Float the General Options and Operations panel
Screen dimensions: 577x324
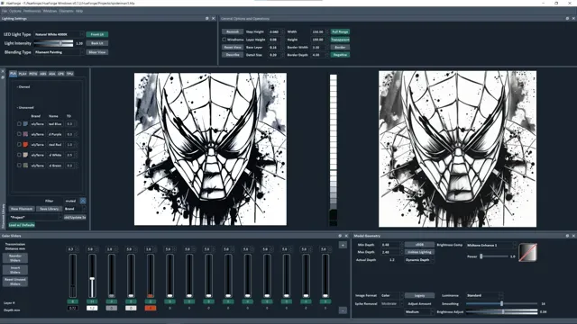point(567,18)
